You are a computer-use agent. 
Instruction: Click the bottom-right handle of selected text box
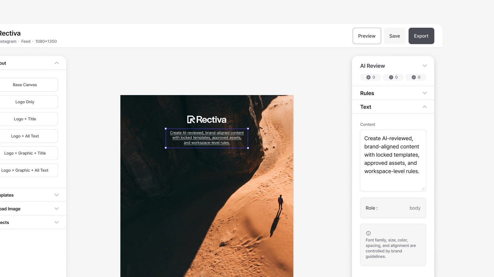pos(248,148)
